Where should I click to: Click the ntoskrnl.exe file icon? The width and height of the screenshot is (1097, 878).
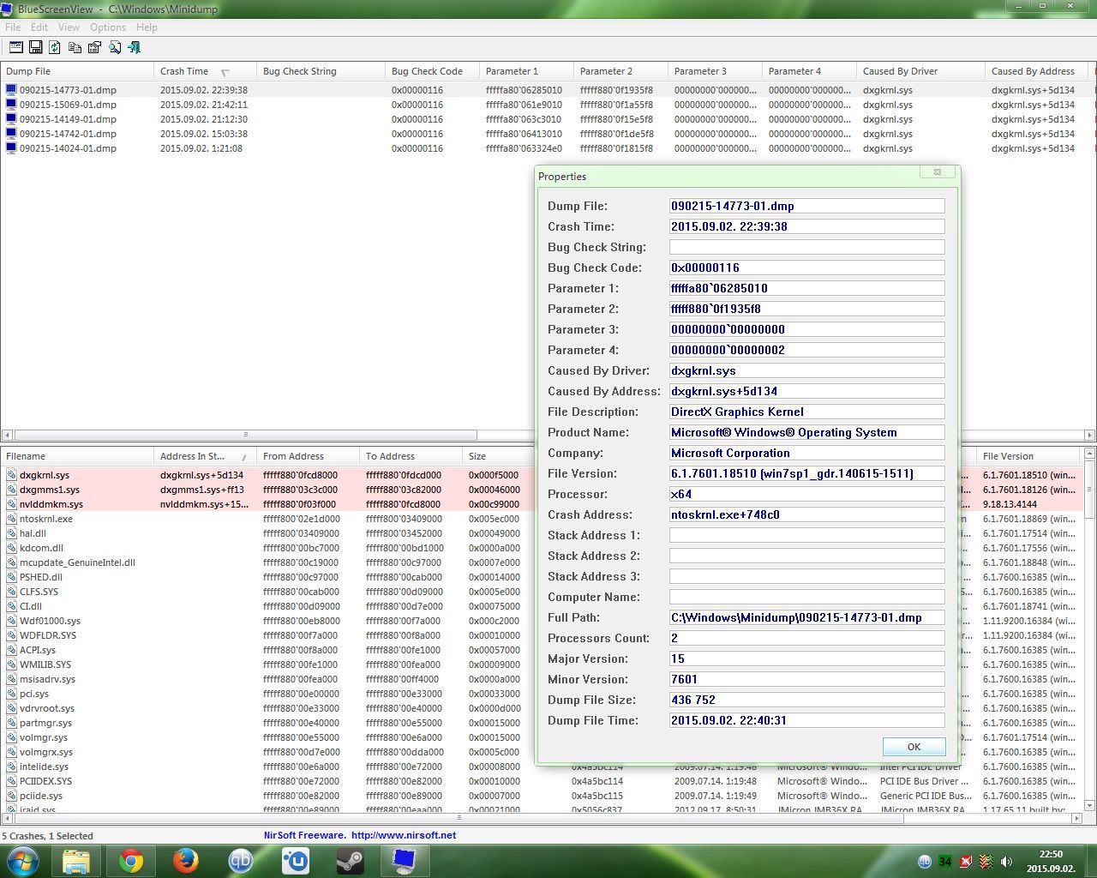pos(11,519)
